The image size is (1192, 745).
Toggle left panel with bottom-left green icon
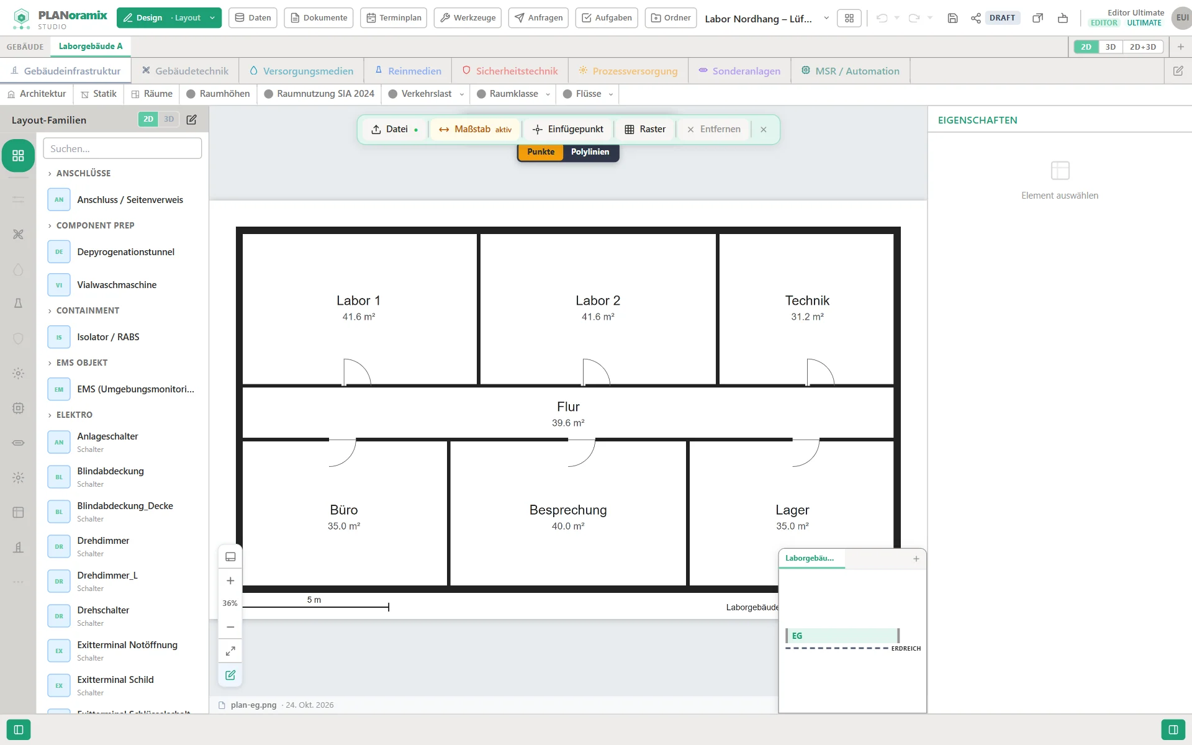pos(19,729)
